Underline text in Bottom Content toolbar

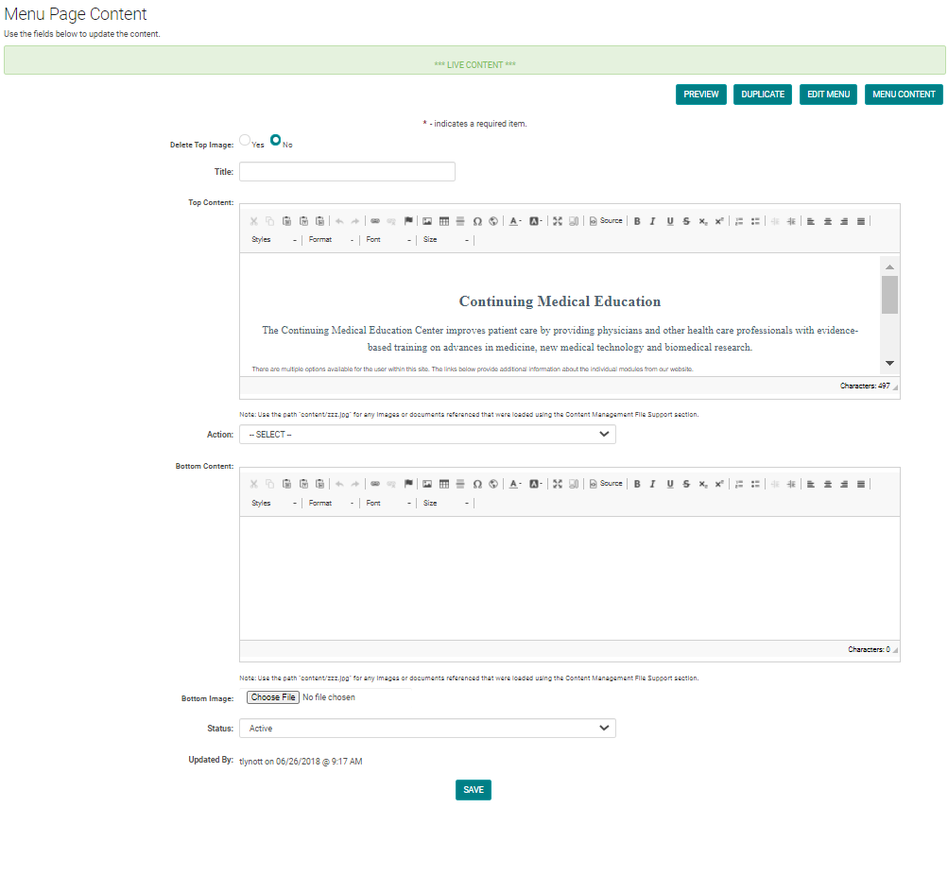point(670,484)
